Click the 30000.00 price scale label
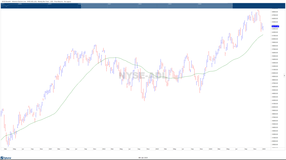Image resolution: width=286 pixels, height=160 pixels. click(x=275, y=141)
